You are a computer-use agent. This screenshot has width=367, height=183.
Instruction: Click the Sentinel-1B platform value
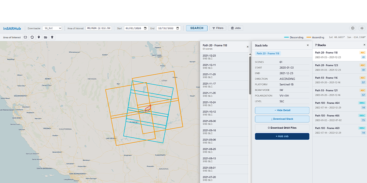[x=286, y=84]
